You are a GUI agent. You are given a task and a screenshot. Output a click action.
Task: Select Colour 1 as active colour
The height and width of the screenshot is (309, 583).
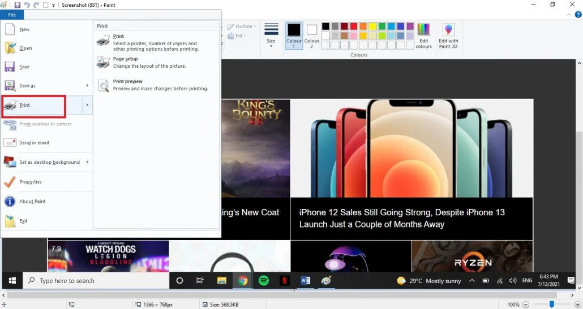coord(294,36)
